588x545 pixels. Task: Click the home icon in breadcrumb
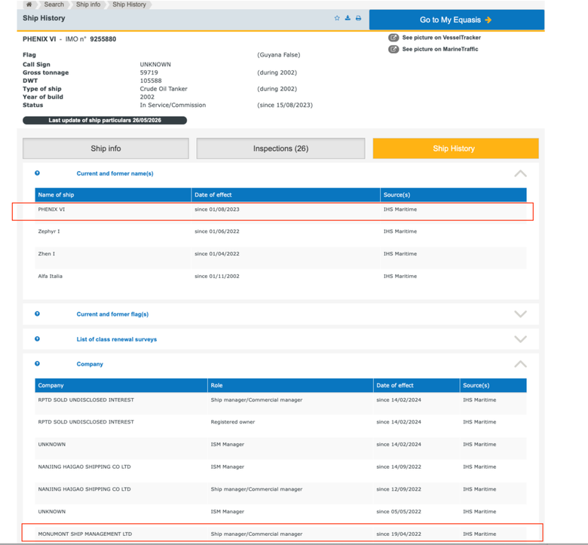tap(29, 5)
